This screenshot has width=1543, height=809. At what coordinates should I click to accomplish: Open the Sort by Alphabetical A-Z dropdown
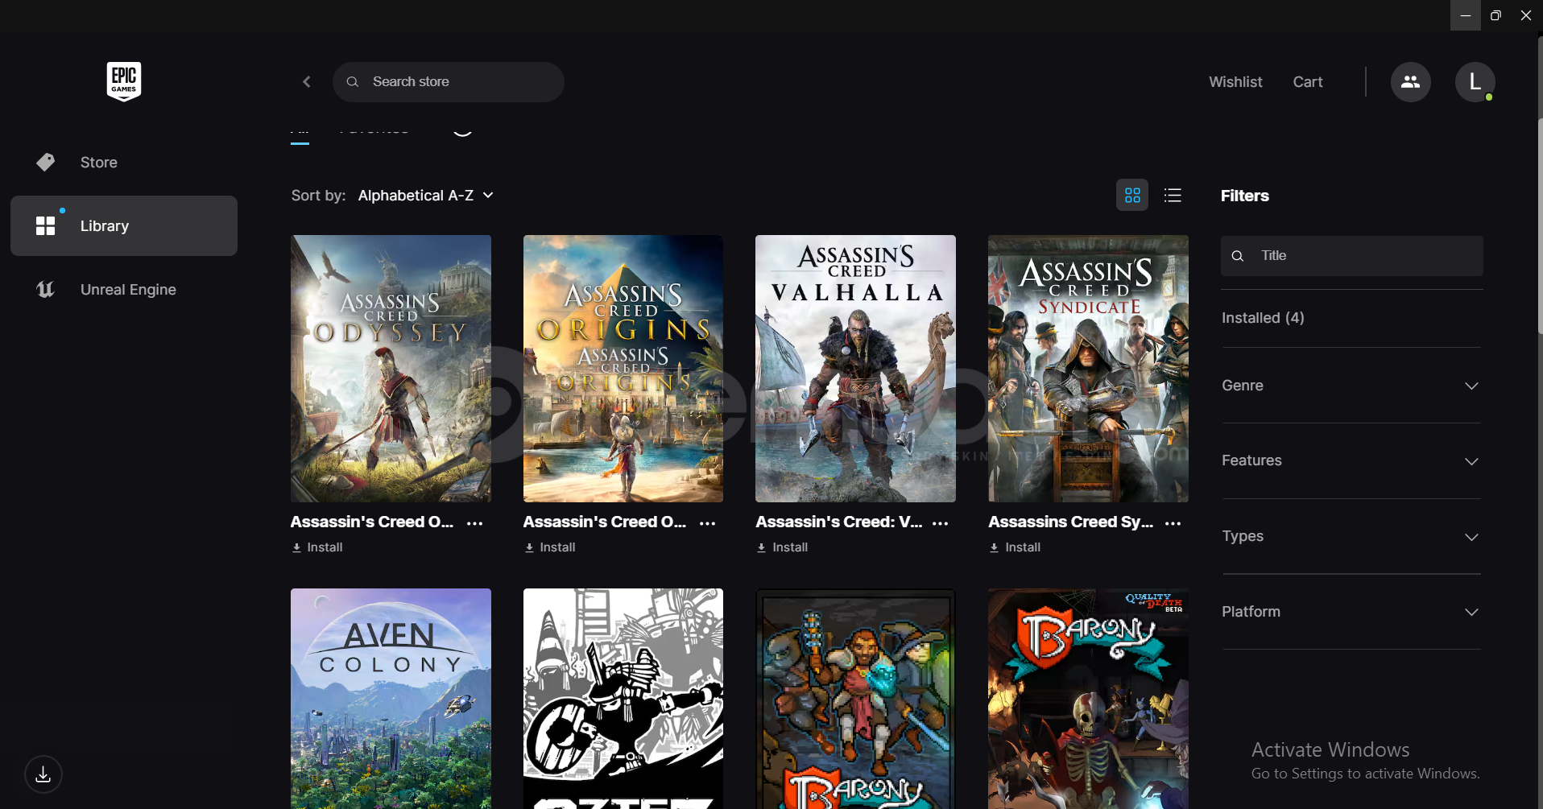coord(426,196)
